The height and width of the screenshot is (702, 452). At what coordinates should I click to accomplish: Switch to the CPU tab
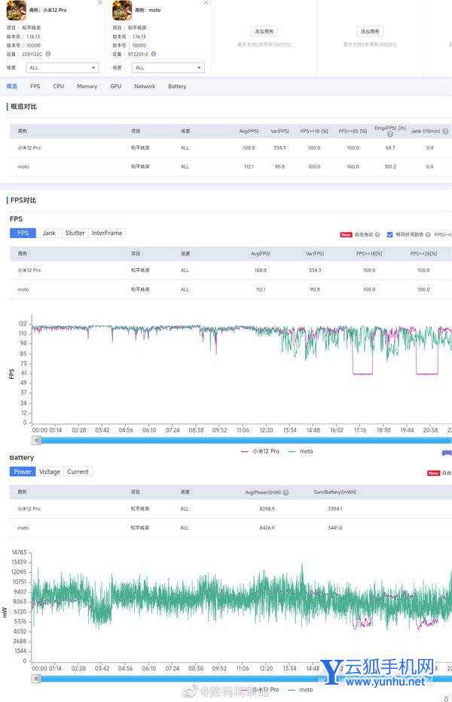tap(59, 86)
